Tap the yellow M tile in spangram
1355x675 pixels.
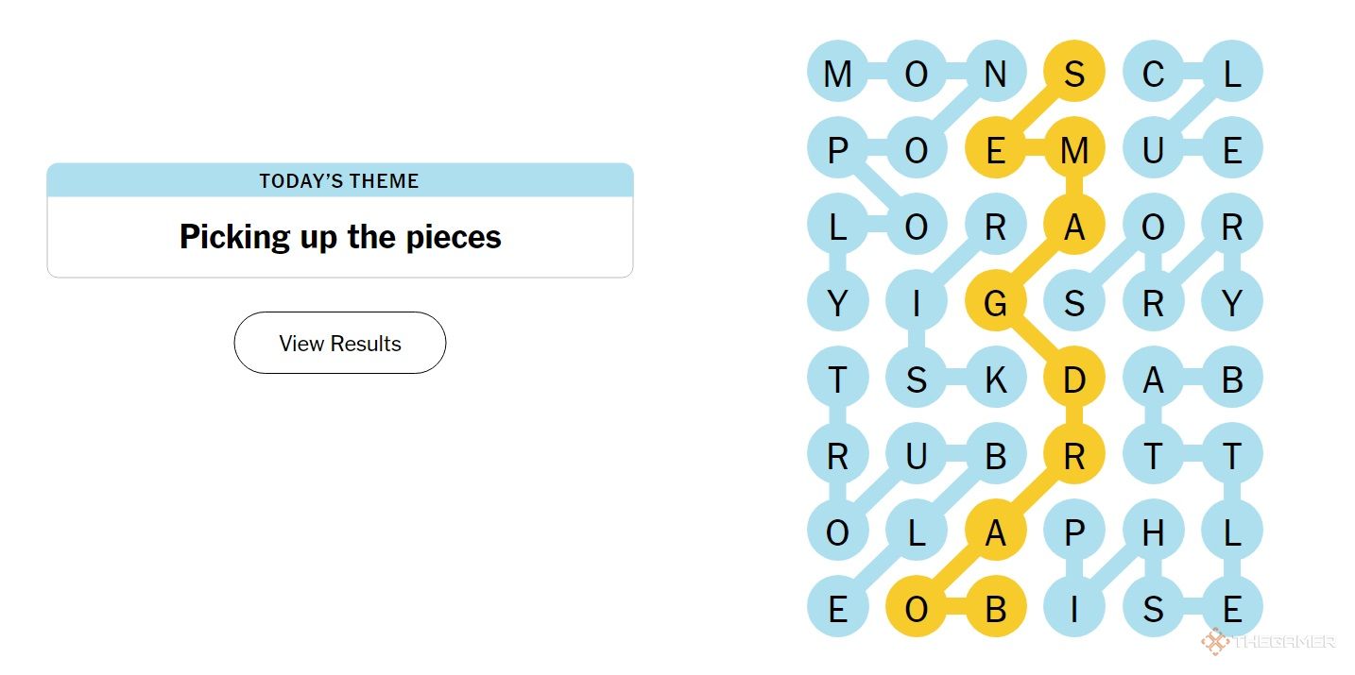pos(1074,149)
